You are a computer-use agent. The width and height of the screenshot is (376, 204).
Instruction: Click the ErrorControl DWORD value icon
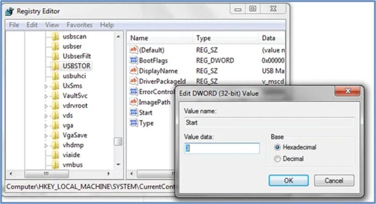pos(133,91)
